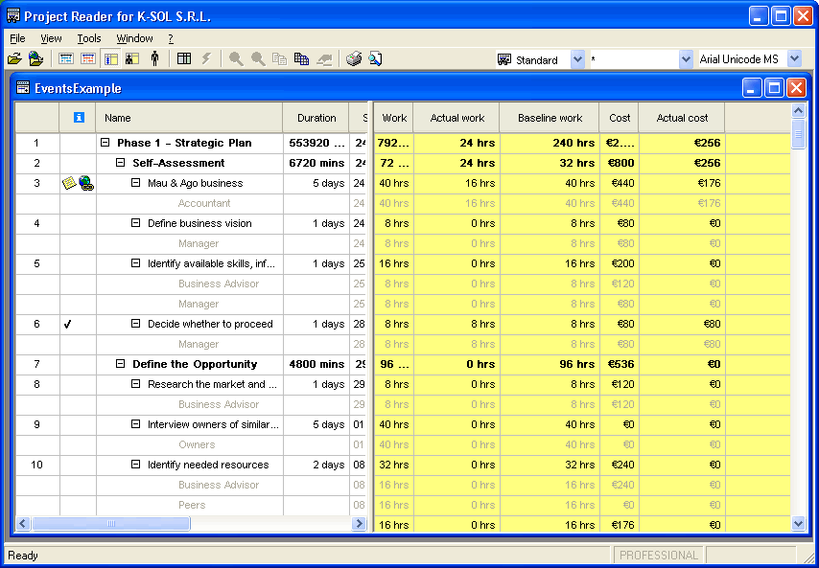Click the horizontal scrollbar left arrow
819x568 pixels.
click(23, 523)
